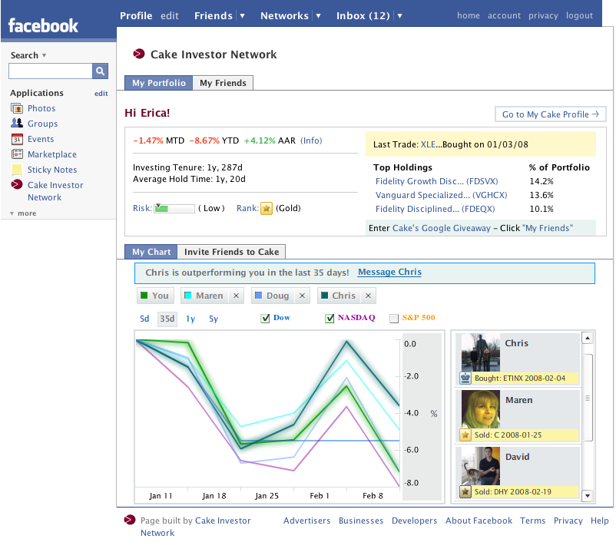Click the friends list scroll up arrow
This screenshot has height=552, width=616.
pyautogui.click(x=588, y=338)
